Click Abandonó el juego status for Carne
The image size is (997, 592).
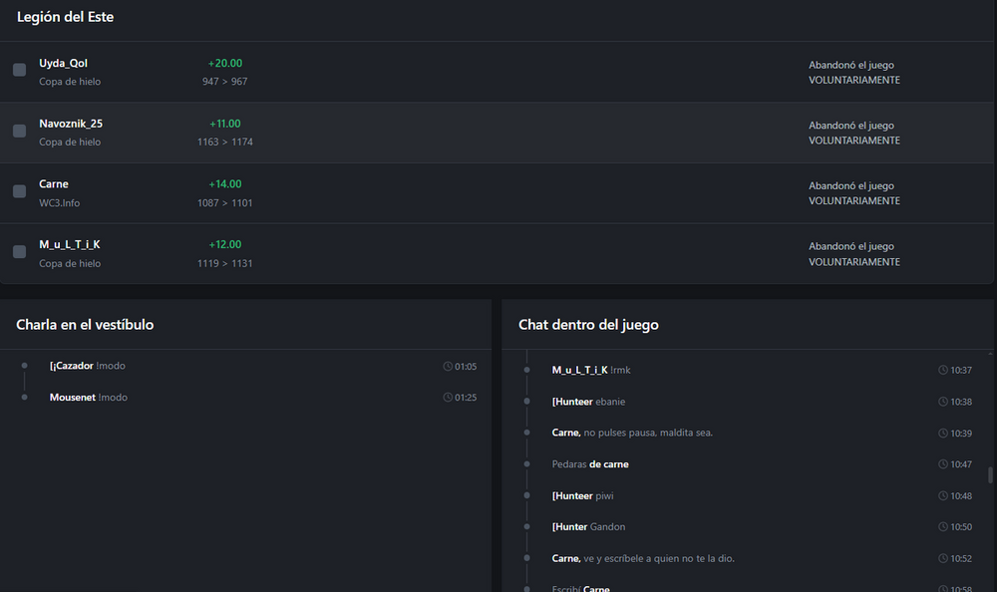click(x=854, y=193)
